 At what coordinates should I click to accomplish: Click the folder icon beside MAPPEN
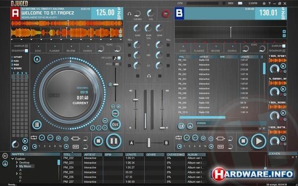5,156
